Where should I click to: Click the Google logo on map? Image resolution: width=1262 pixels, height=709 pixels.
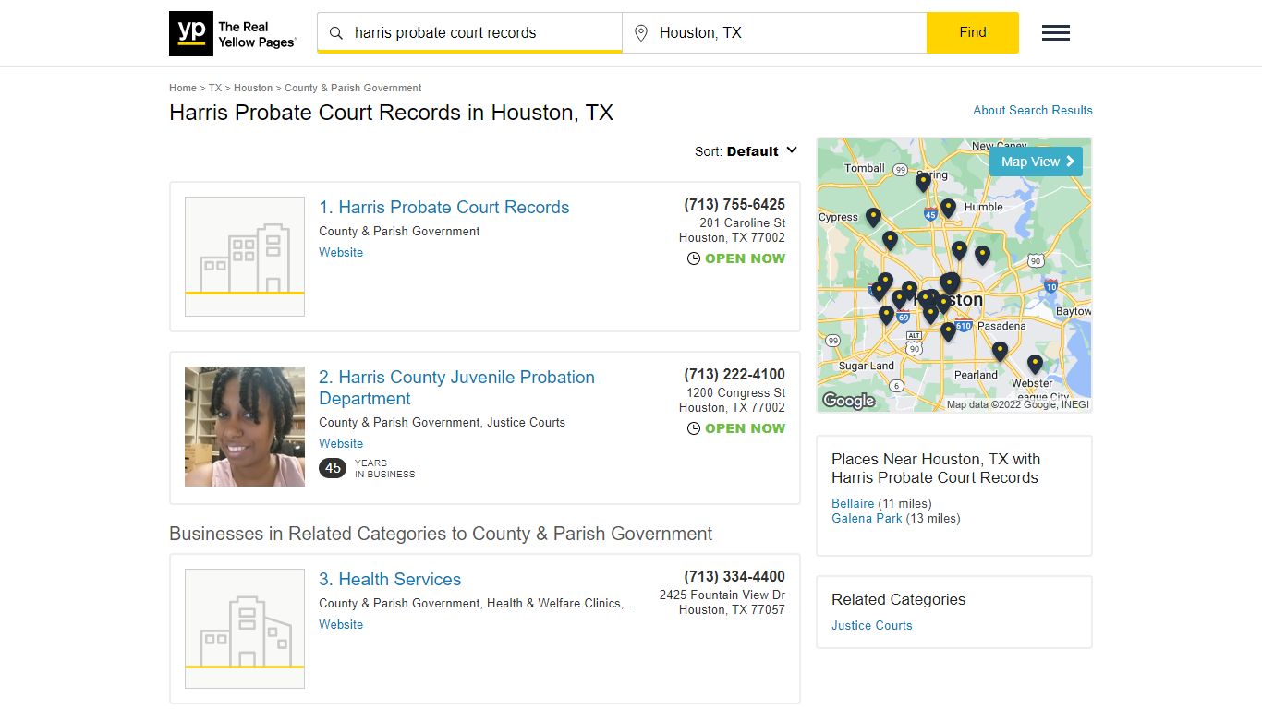[848, 401]
